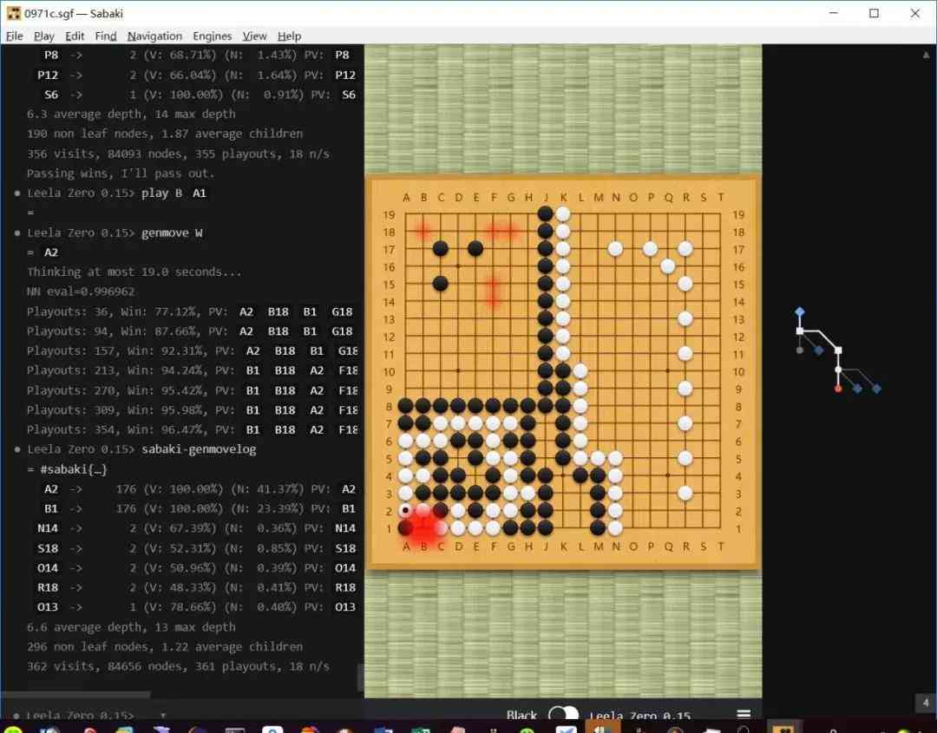Click the white stone at R3
Viewport: 937px width, 733px height.
[x=685, y=494]
